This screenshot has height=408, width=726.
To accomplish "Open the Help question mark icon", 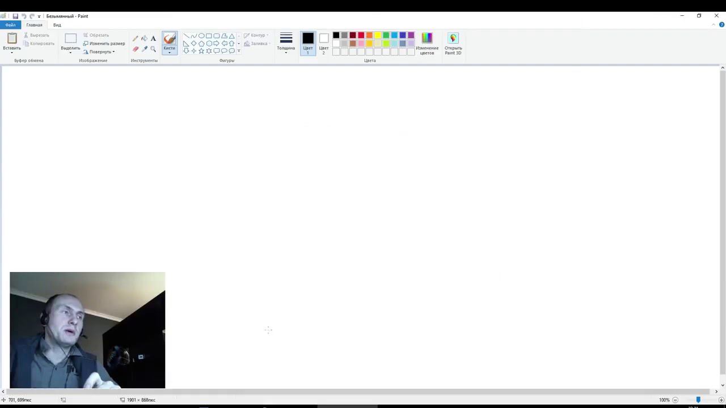I will coord(721,25).
